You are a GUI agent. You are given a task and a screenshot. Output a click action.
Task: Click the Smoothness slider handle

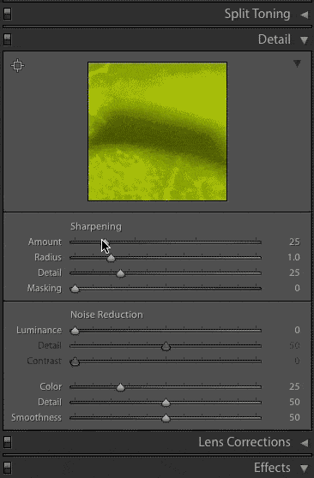point(166,418)
